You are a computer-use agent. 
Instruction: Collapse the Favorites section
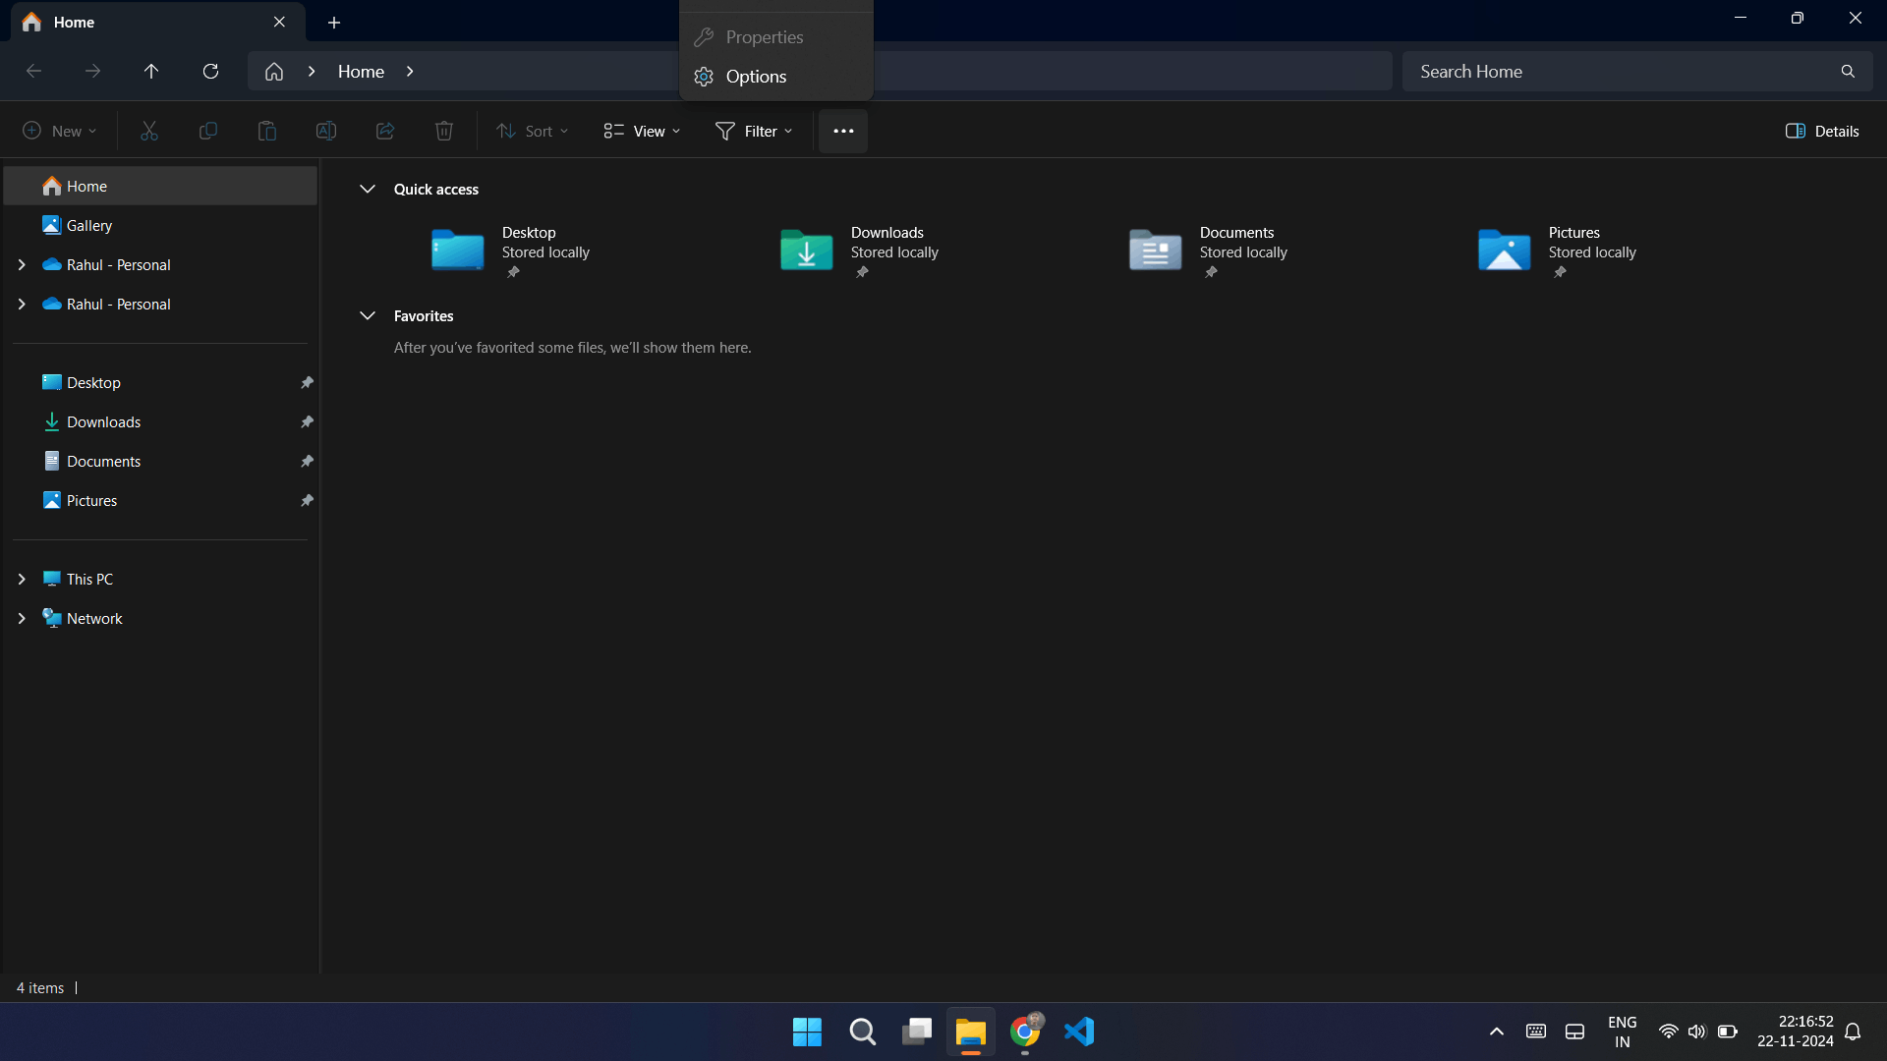click(x=368, y=315)
